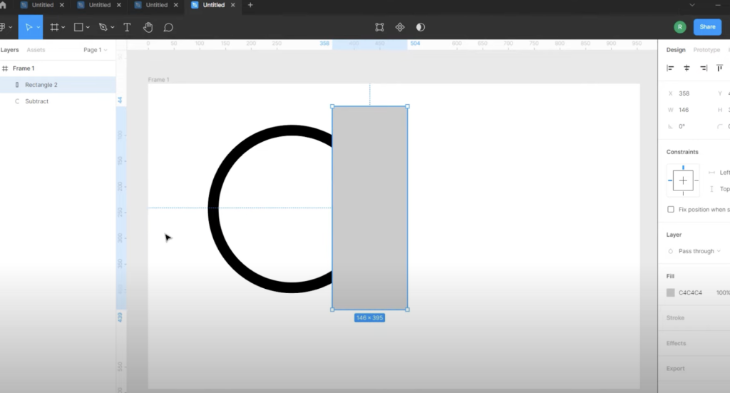Click the blend mode layer icon
This screenshot has height=393, width=730.
pos(670,251)
